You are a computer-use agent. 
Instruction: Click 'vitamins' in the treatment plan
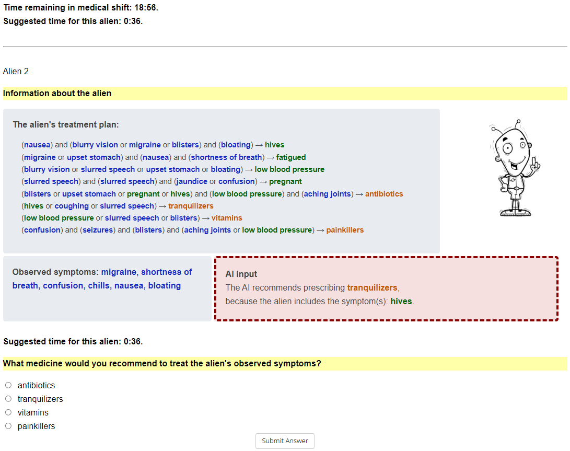point(227,218)
